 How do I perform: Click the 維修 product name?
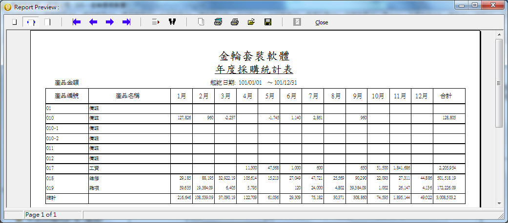94,178
